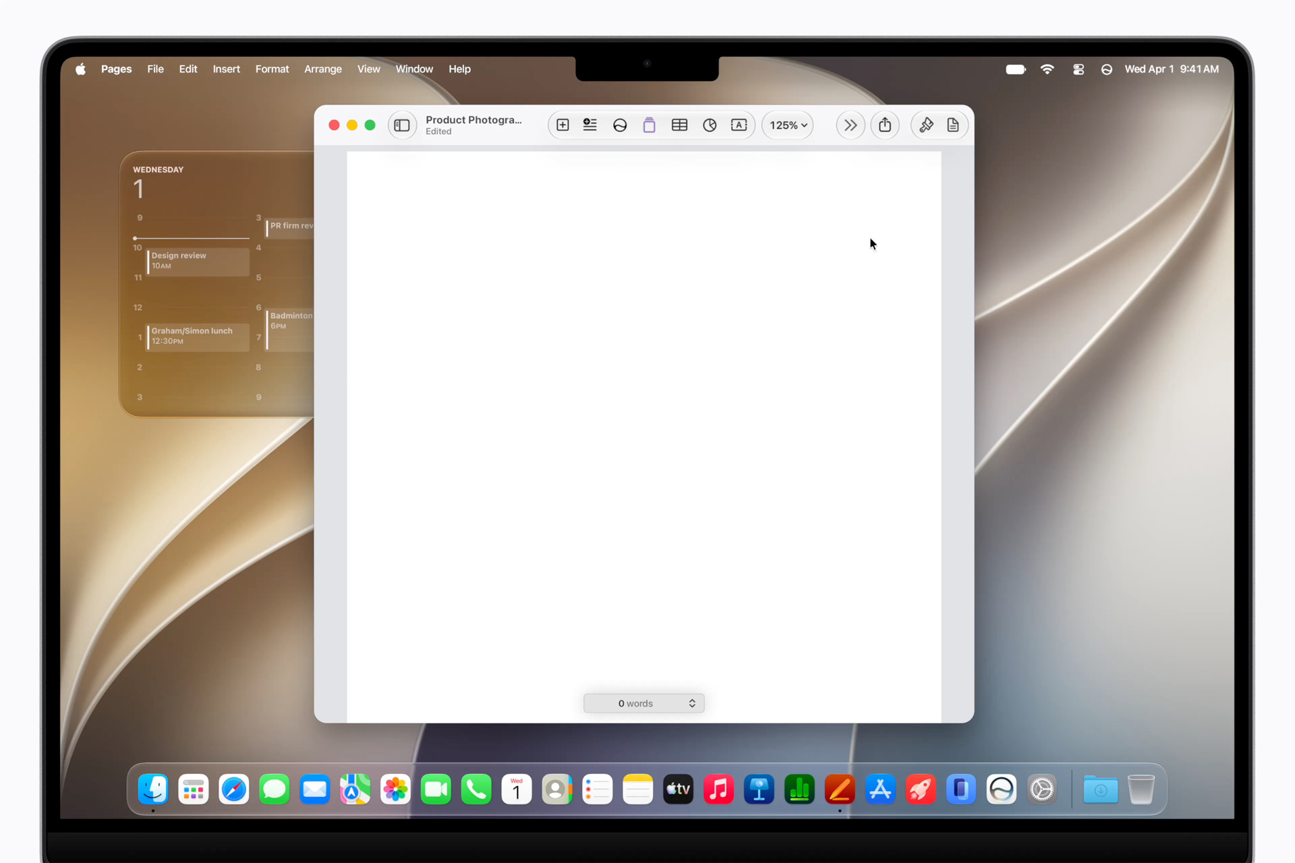
Task: Open Keynote from the Dock
Action: (x=759, y=789)
